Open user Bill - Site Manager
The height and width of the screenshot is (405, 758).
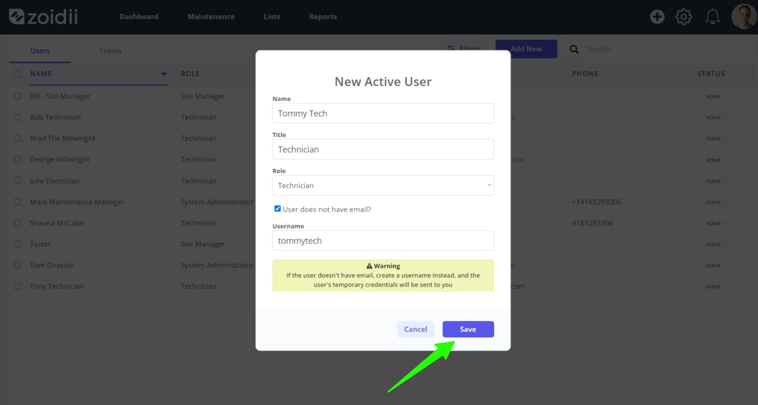[x=60, y=96]
